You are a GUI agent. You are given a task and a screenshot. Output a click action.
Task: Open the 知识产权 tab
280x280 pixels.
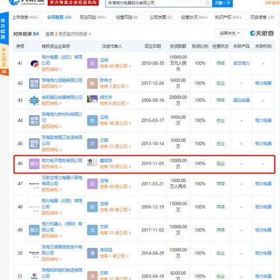click(x=228, y=17)
